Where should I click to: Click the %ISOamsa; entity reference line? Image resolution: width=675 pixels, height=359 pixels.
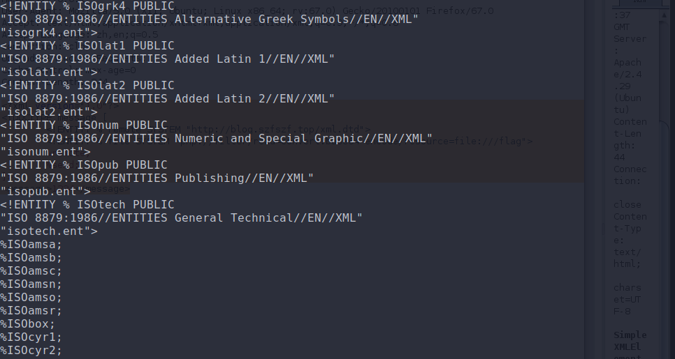point(31,245)
